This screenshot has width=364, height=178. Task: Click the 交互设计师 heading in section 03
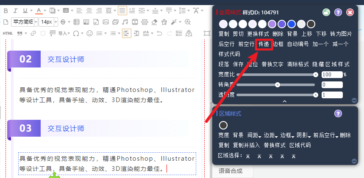66,129
